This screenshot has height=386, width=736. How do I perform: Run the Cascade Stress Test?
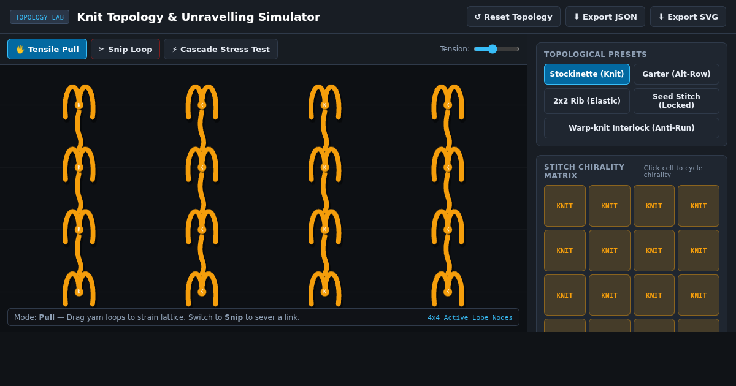point(221,49)
